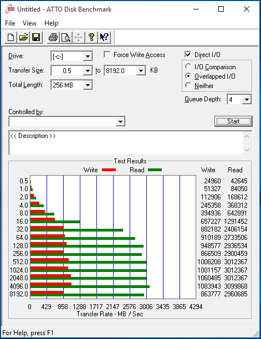Open Print Preview magnifier icon

pos(66,38)
